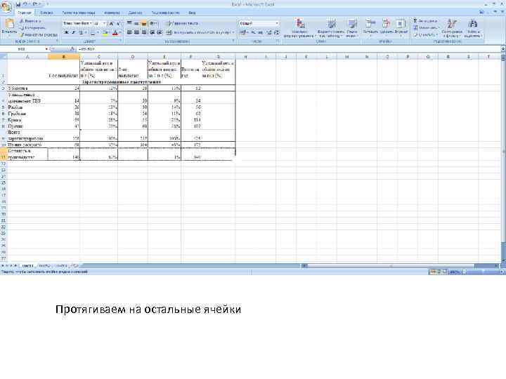This screenshot has height=379, width=506.
Task: Open Format as Table gallery
Action: coord(330,28)
